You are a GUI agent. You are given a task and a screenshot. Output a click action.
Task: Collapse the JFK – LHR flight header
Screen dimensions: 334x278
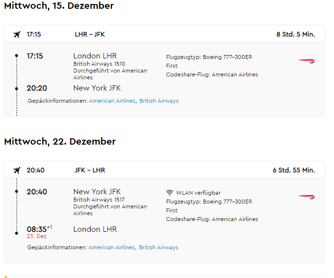click(x=164, y=170)
